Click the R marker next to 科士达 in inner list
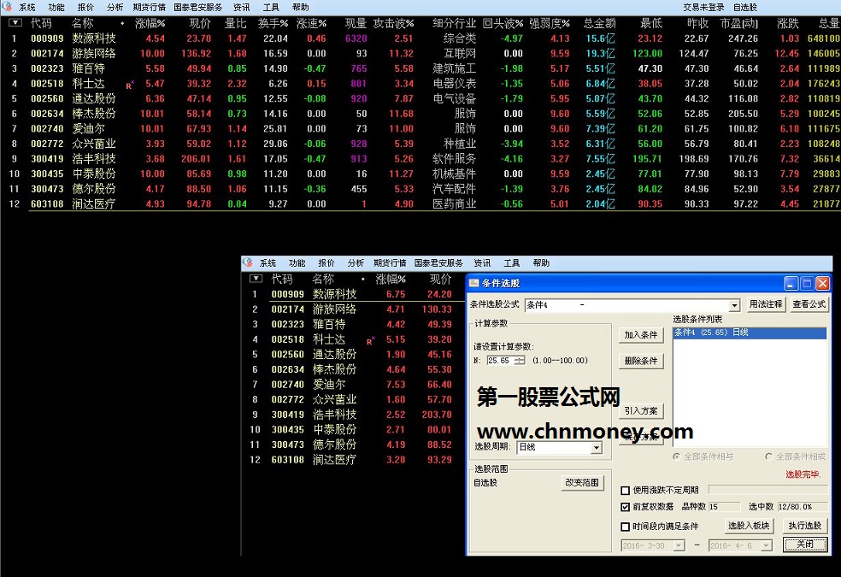This screenshot has height=577, width=841. pyautogui.click(x=370, y=340)
